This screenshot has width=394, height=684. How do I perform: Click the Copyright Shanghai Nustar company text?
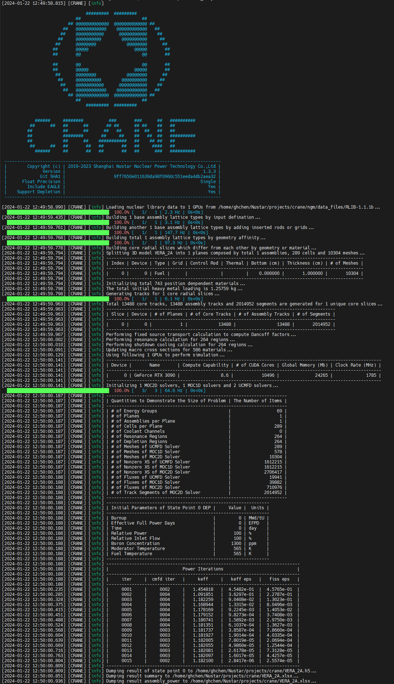(142, 166)
